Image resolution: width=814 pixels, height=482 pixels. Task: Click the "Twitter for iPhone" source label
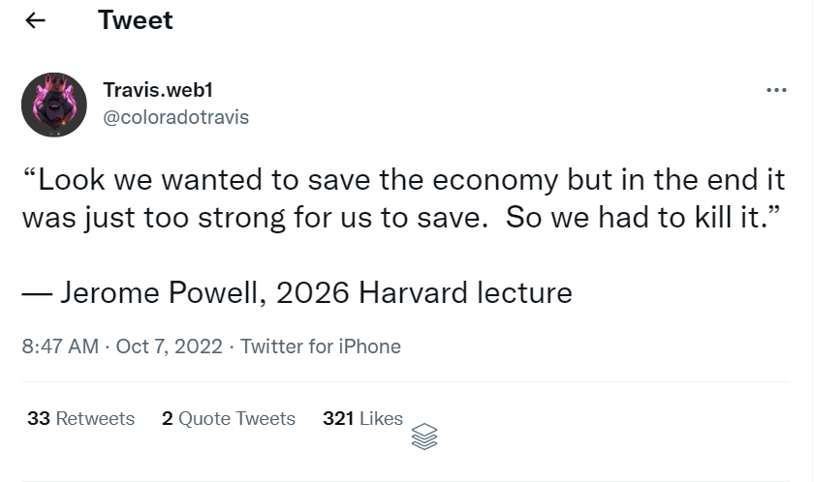321,346
